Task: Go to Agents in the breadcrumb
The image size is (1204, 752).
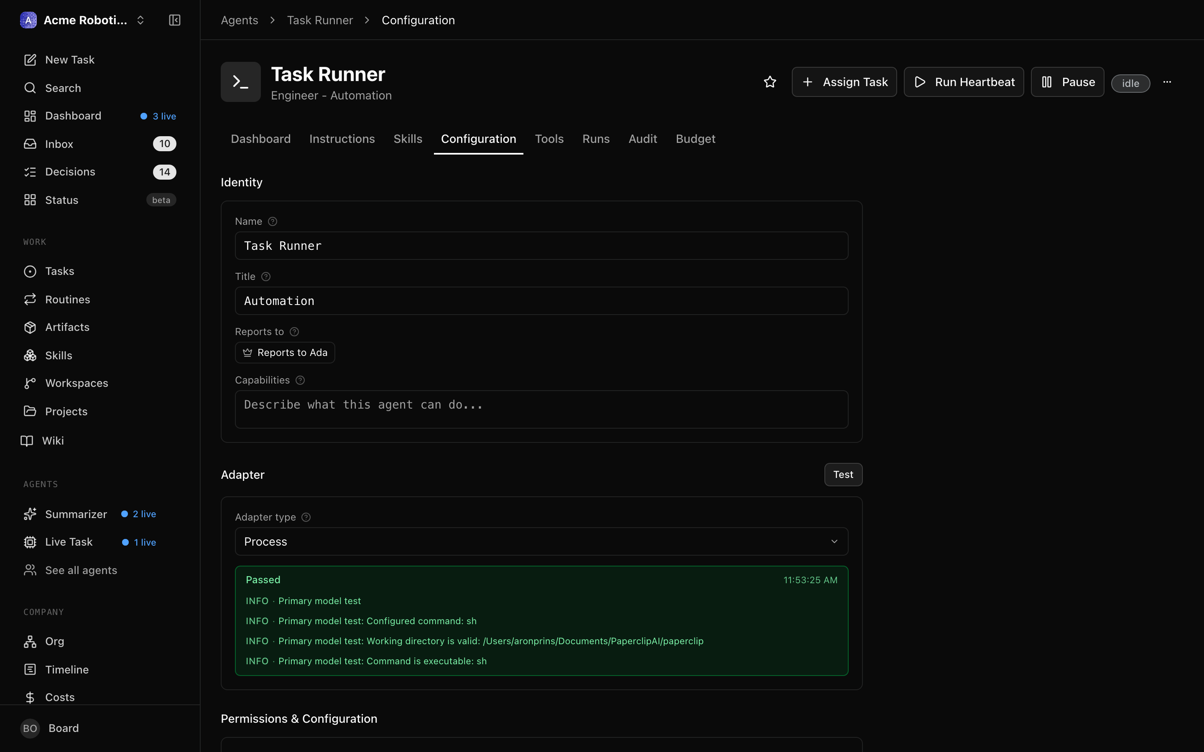Action: tap(239, 20)
